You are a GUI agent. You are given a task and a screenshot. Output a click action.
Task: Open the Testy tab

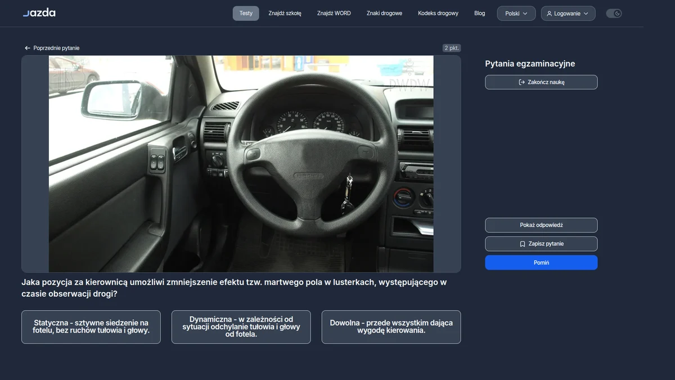[246, 14]
